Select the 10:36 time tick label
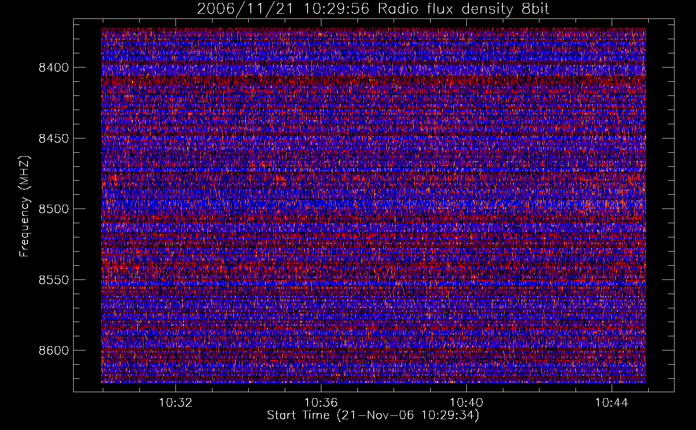This screenshot has width=696, height=430. (x=321, y=403)
